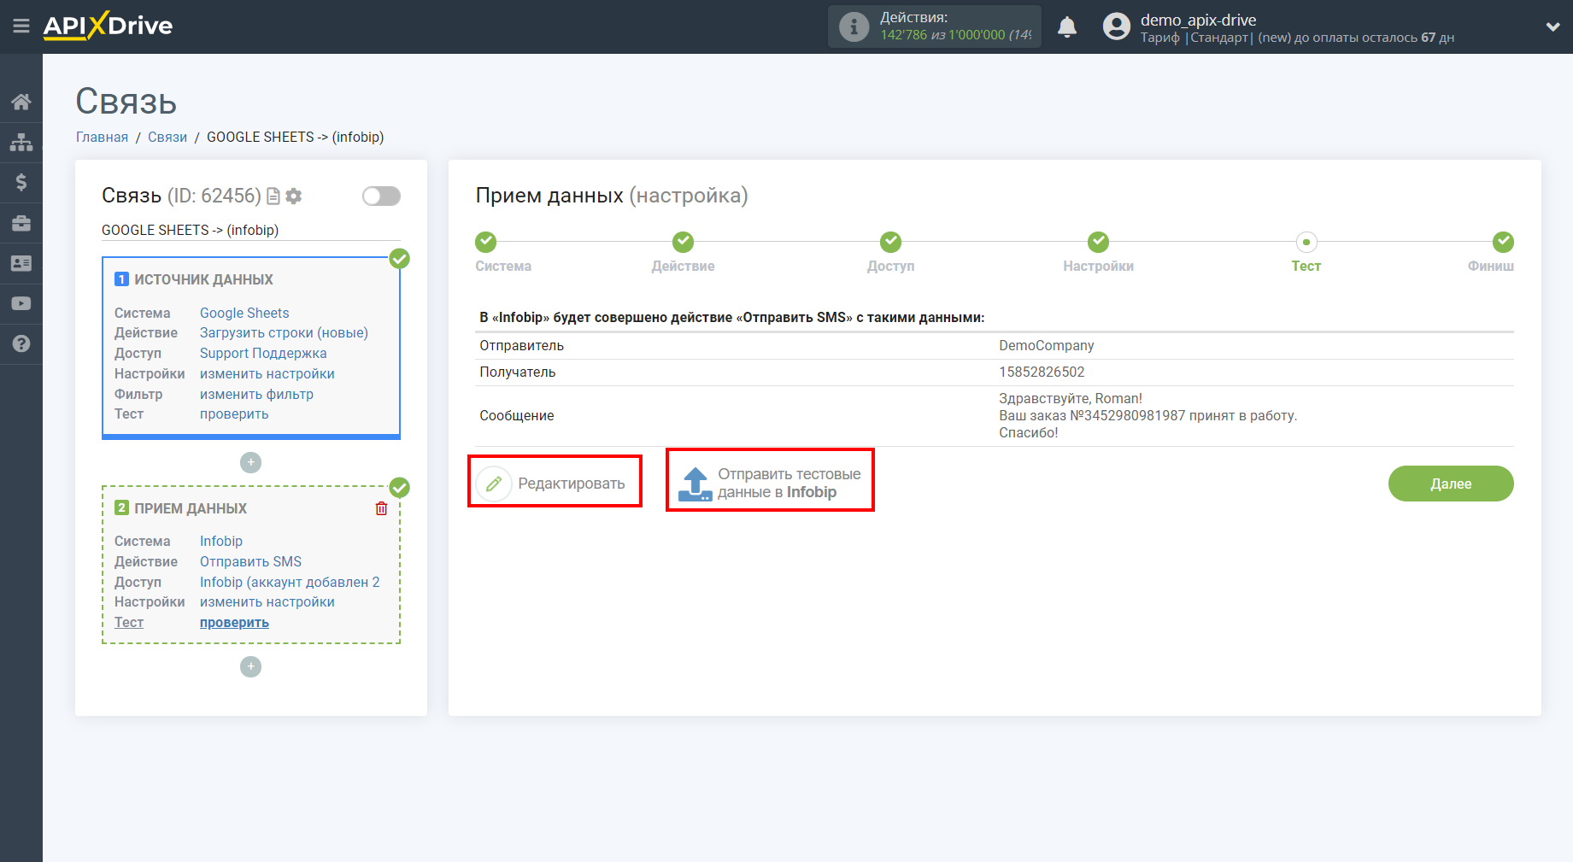Click the demo_apix-drive username
1573x862 pixels.
[x=1198, y=20]
